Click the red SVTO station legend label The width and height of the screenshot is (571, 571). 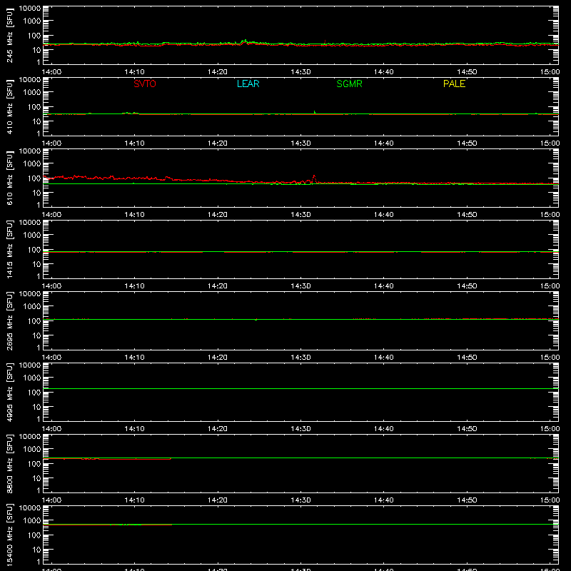(x=145, y=84)
